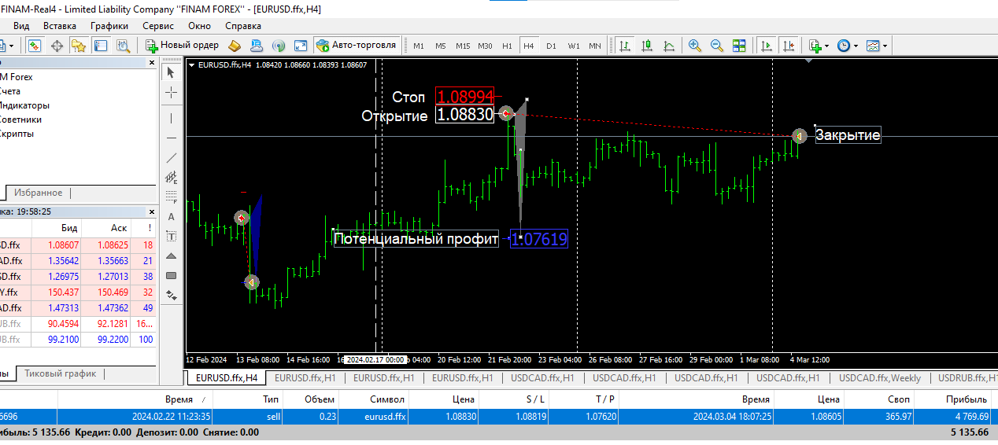Select the M30 timeframe
This screenshot has height=445, width=998.
pyautogui.click(x=485, y=46)
